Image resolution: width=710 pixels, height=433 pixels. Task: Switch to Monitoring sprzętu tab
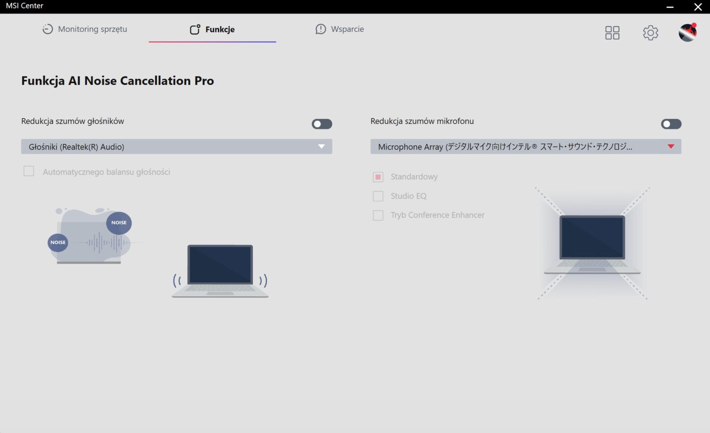coord(92,29)
